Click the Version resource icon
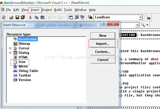Viewport: 160px width, 109px height. (x=15, y=80)
